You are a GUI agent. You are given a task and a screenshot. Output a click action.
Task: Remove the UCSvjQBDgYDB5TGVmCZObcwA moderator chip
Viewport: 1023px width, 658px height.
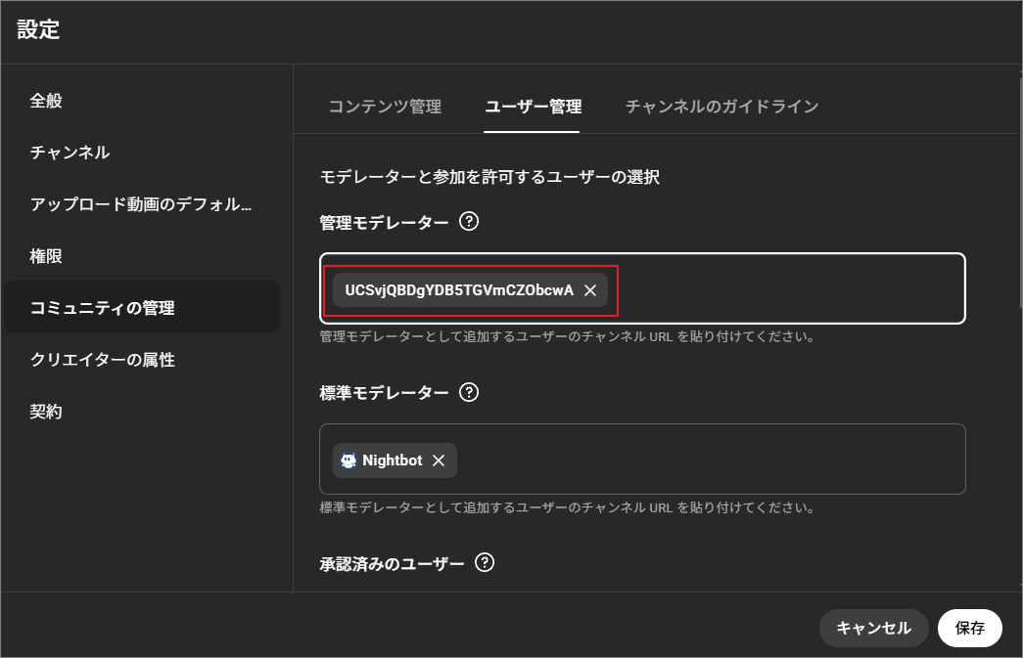point(589,290)
